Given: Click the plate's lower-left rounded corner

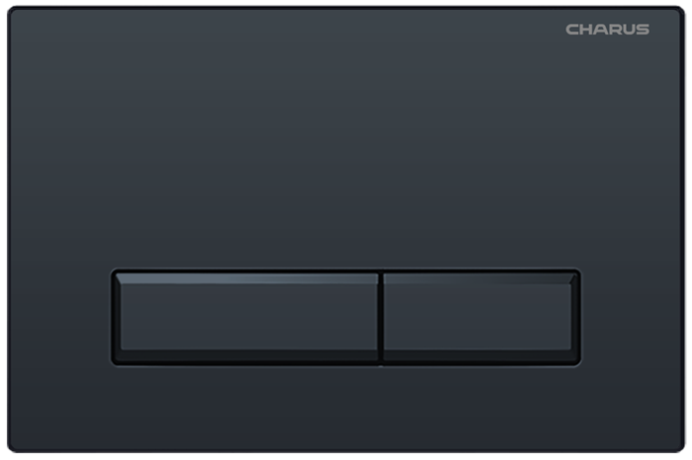Looking at the screenshot, I should (x=14, y=445).
